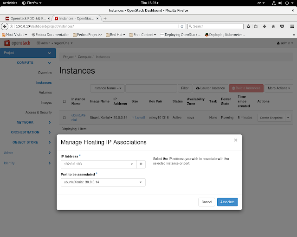Open the IP Address dropdown 192.0.2.103
297x237 pixels.
click(99, 164)
